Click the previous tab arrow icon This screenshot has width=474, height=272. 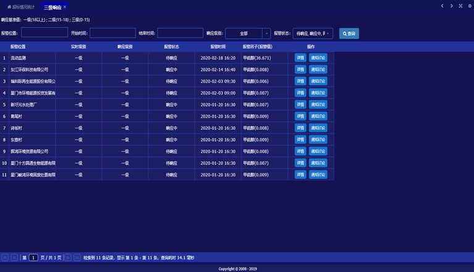coord(442,6)
